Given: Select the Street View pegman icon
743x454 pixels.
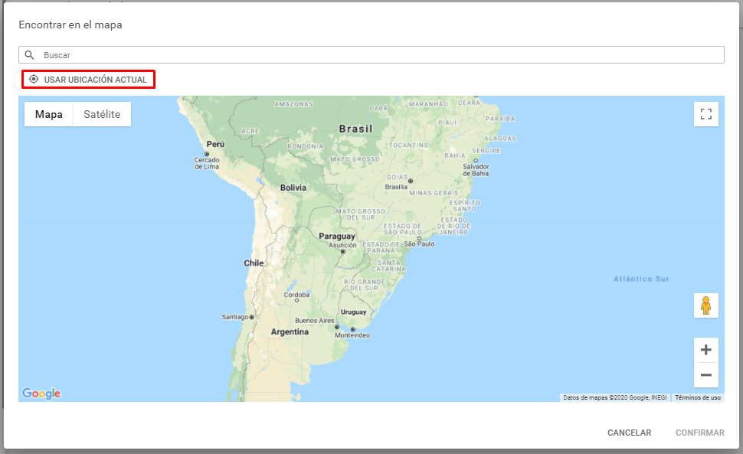Looking at the screenshot, I should click(x=706, y=305).
